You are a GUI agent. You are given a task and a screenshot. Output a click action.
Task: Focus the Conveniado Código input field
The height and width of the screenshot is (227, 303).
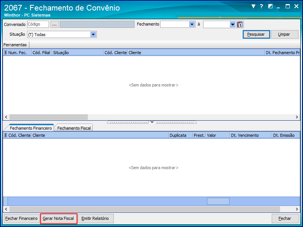38,24
